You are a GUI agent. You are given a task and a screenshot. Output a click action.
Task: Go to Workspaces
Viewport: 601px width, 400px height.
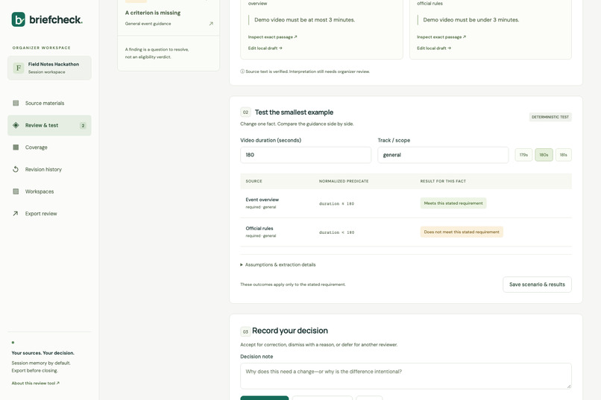[x=49, y=191]
